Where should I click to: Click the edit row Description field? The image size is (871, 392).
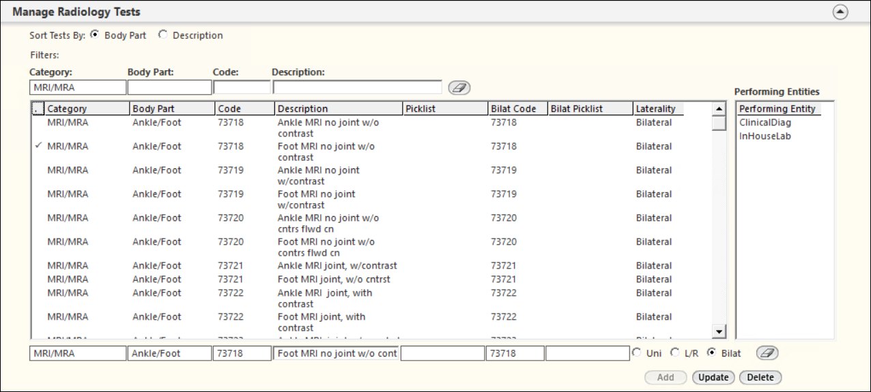[x=336, y=353]
